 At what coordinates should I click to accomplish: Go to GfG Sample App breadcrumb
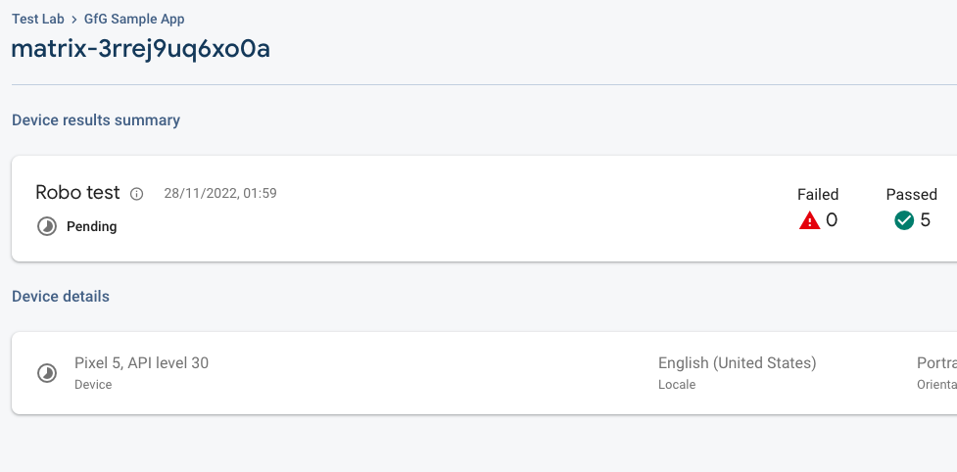point(134,20)
